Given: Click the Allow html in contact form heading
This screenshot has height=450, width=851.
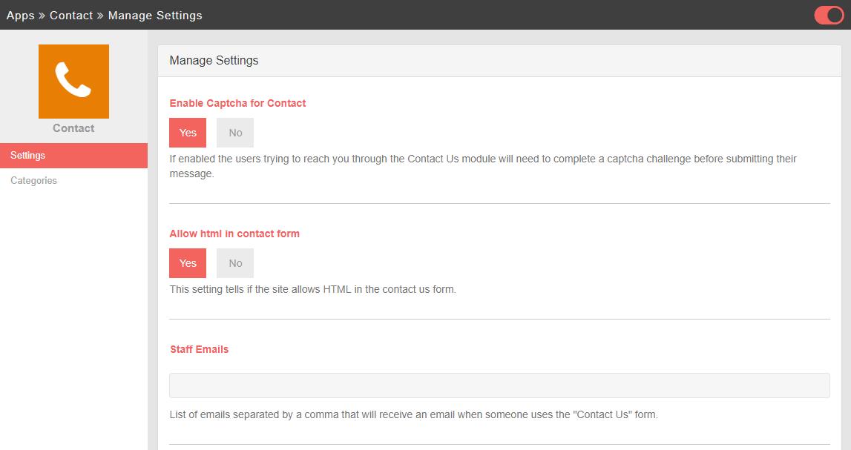Looking at the screenshot, I should point(234,234).
